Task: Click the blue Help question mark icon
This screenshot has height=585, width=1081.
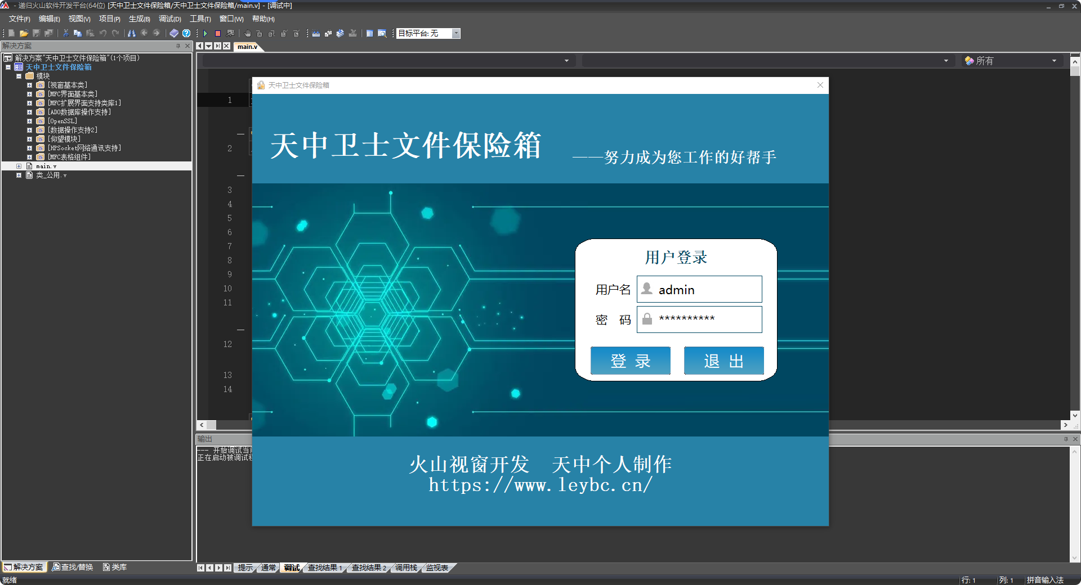Action: tap(186, 34)
